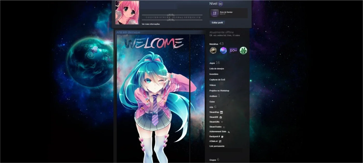Open Projetos no Workshop

[x=219, y=91]
